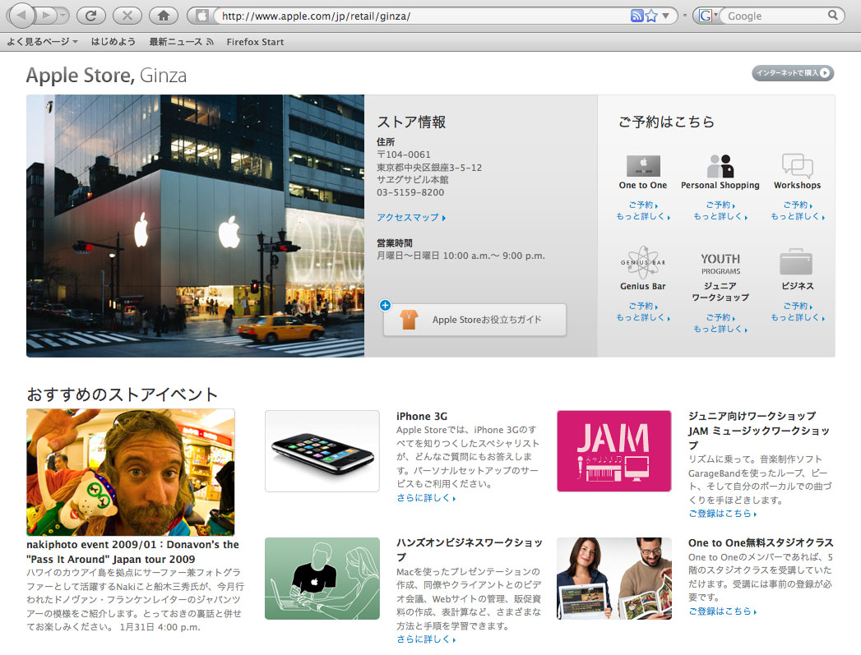Click the One to One icon
The height and width of the screenshot is (655, 861).
click(x=643, y=165)
